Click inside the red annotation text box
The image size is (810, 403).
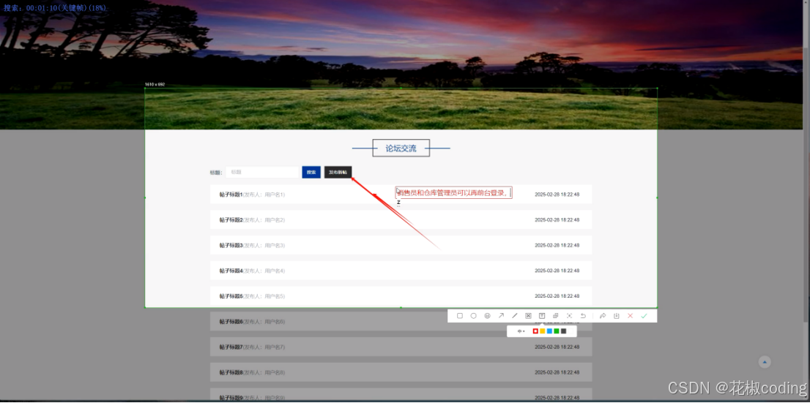[453, 192]
